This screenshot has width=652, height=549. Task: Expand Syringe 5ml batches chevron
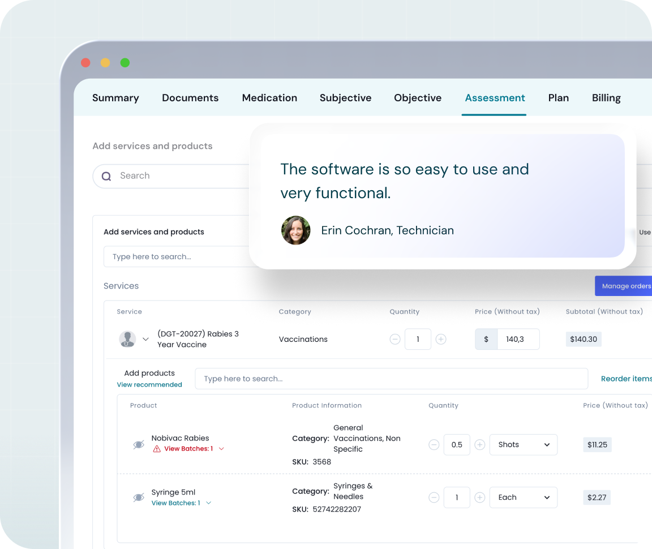point(209,503)
